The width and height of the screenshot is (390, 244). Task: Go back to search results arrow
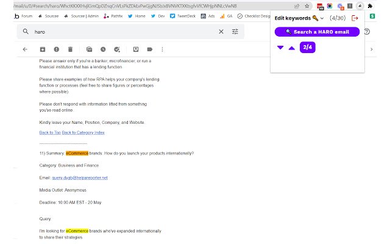[25, 49]
